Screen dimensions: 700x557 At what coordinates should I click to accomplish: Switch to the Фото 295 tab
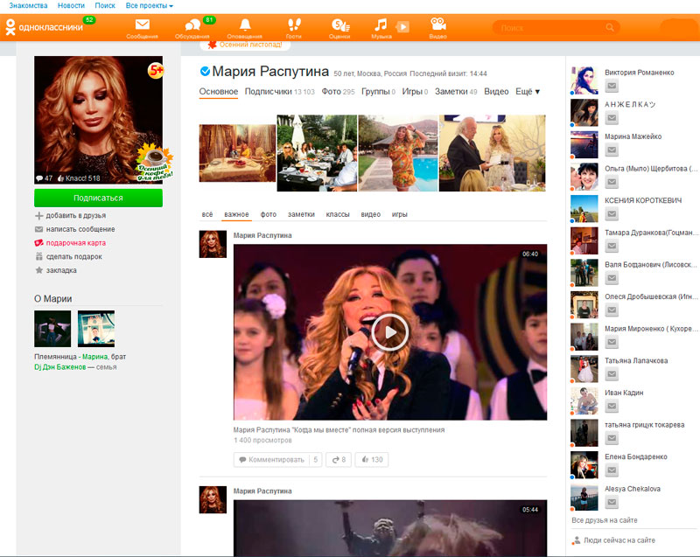click(338, 92)
